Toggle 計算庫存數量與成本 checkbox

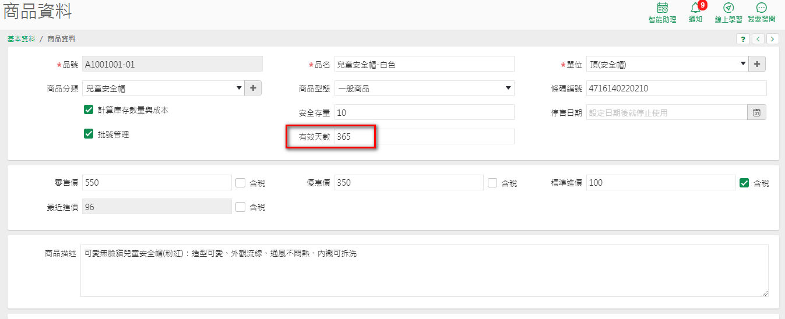[x=89, y=109]
